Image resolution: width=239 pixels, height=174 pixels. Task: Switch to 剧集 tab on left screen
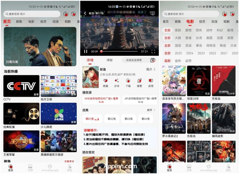pyautogui.click(x=19, y=22)
